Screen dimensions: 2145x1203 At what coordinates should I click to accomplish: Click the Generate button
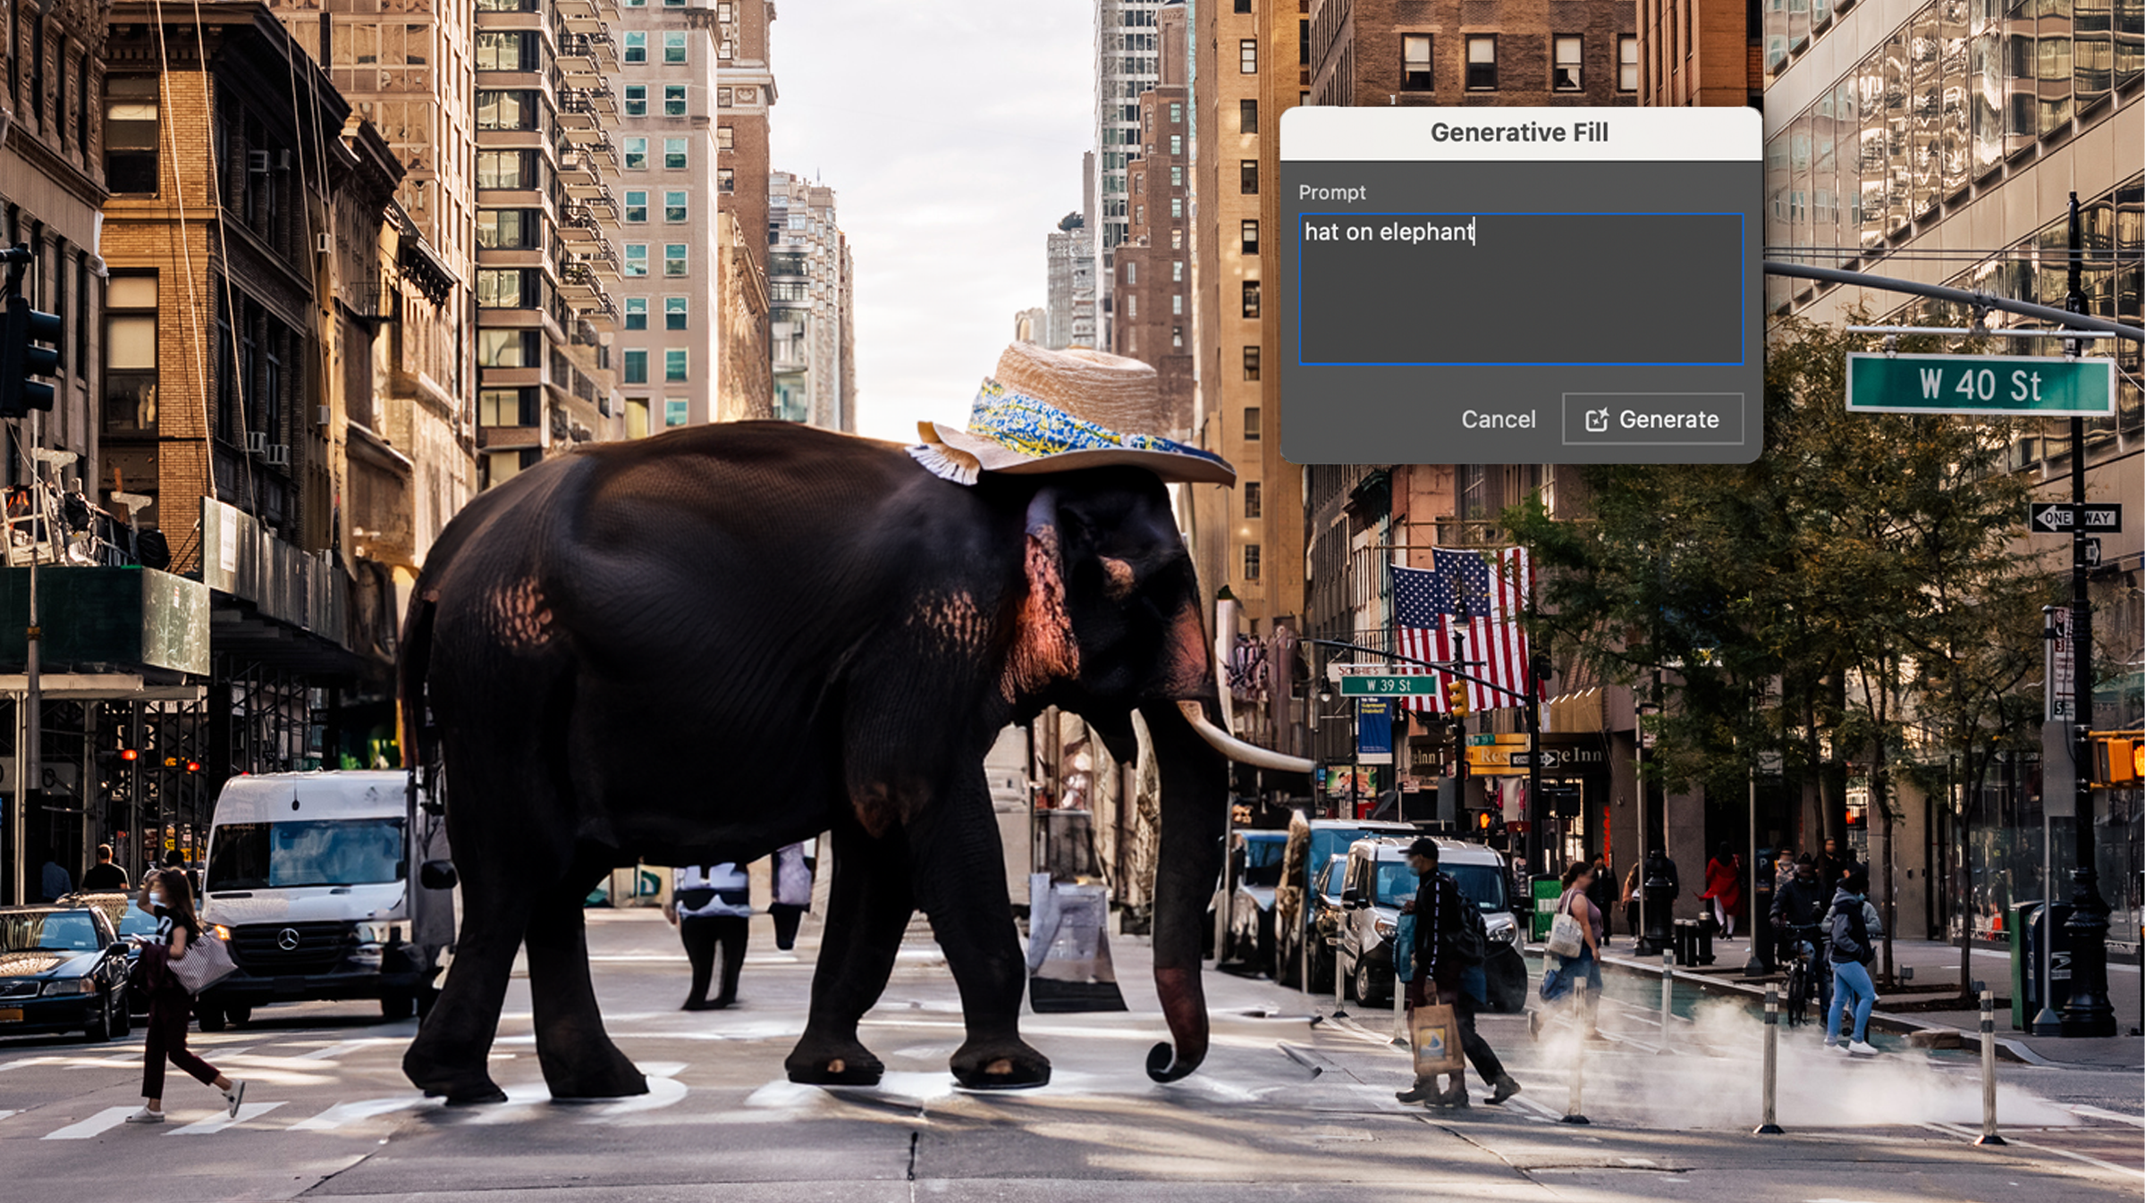pos(1652,419)
